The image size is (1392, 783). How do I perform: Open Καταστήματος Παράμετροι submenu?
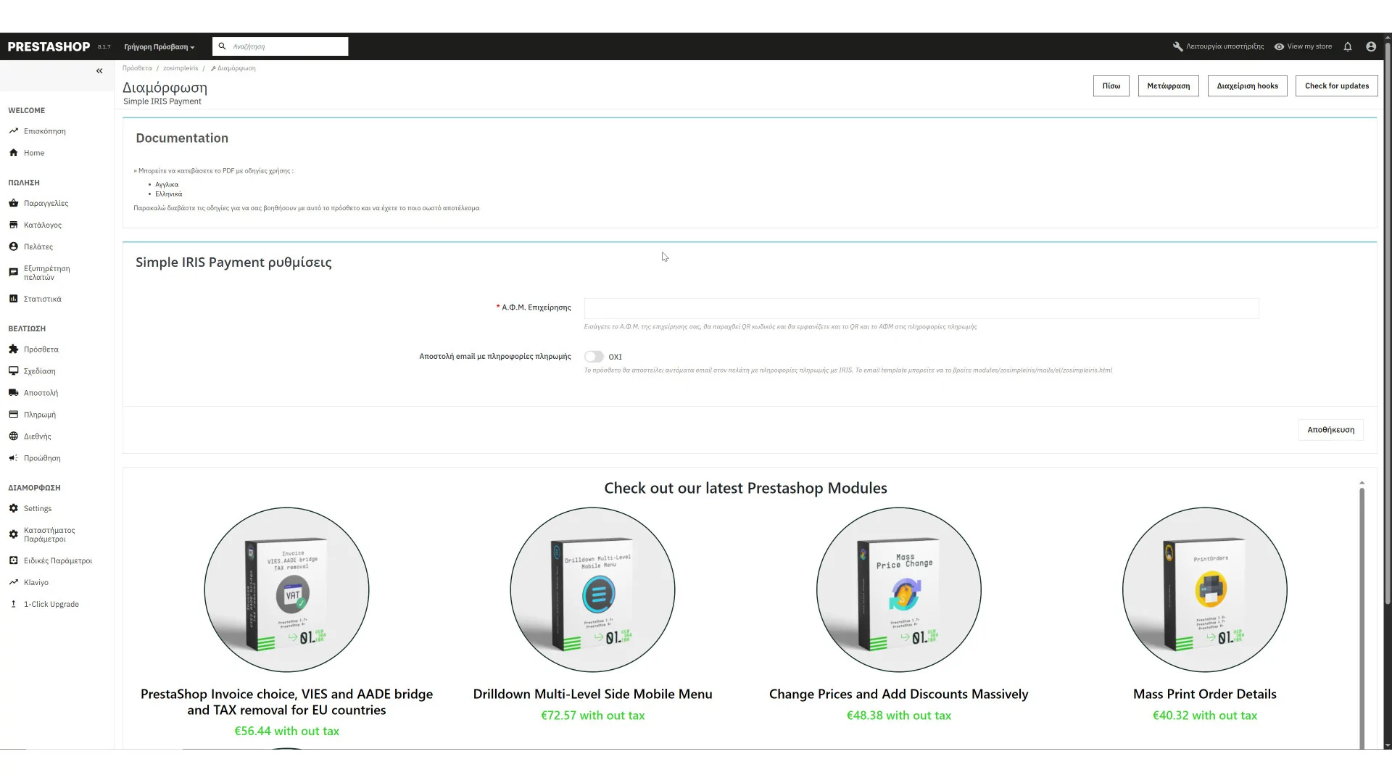coord(49,534)
